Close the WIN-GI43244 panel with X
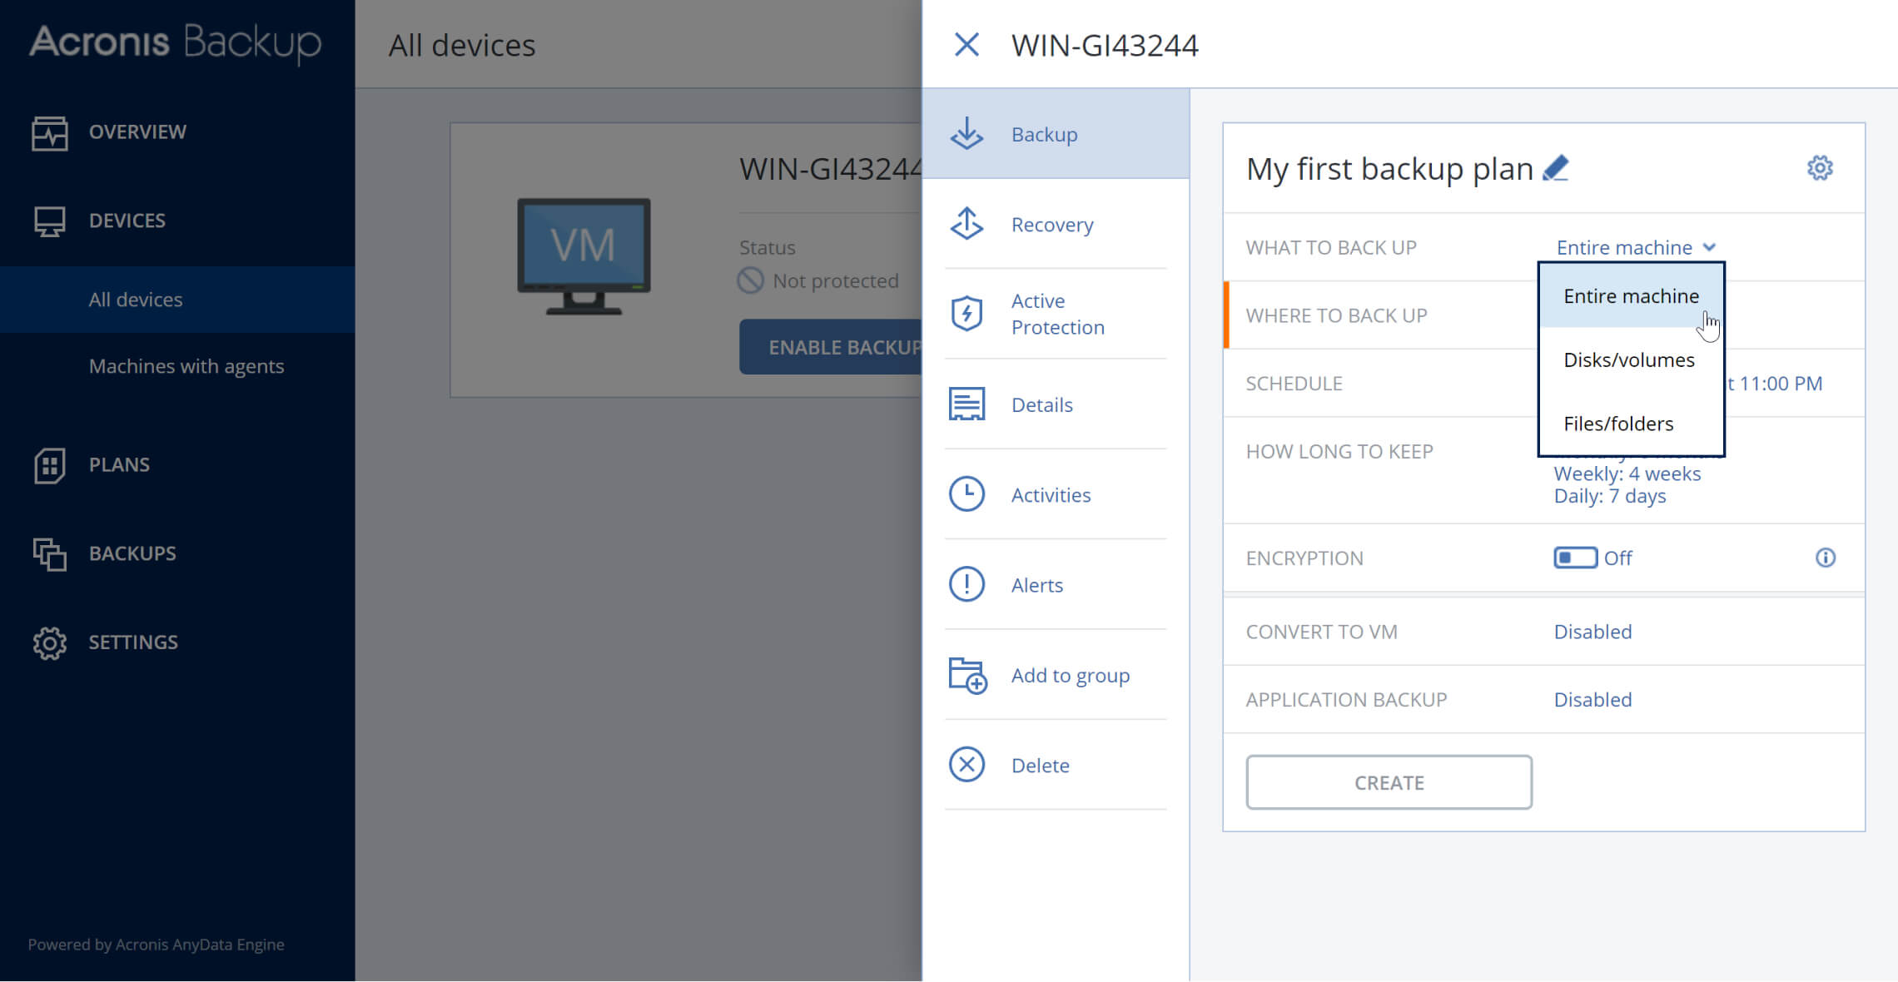This screenshot has height=982, width=1898. coord(966,45)
